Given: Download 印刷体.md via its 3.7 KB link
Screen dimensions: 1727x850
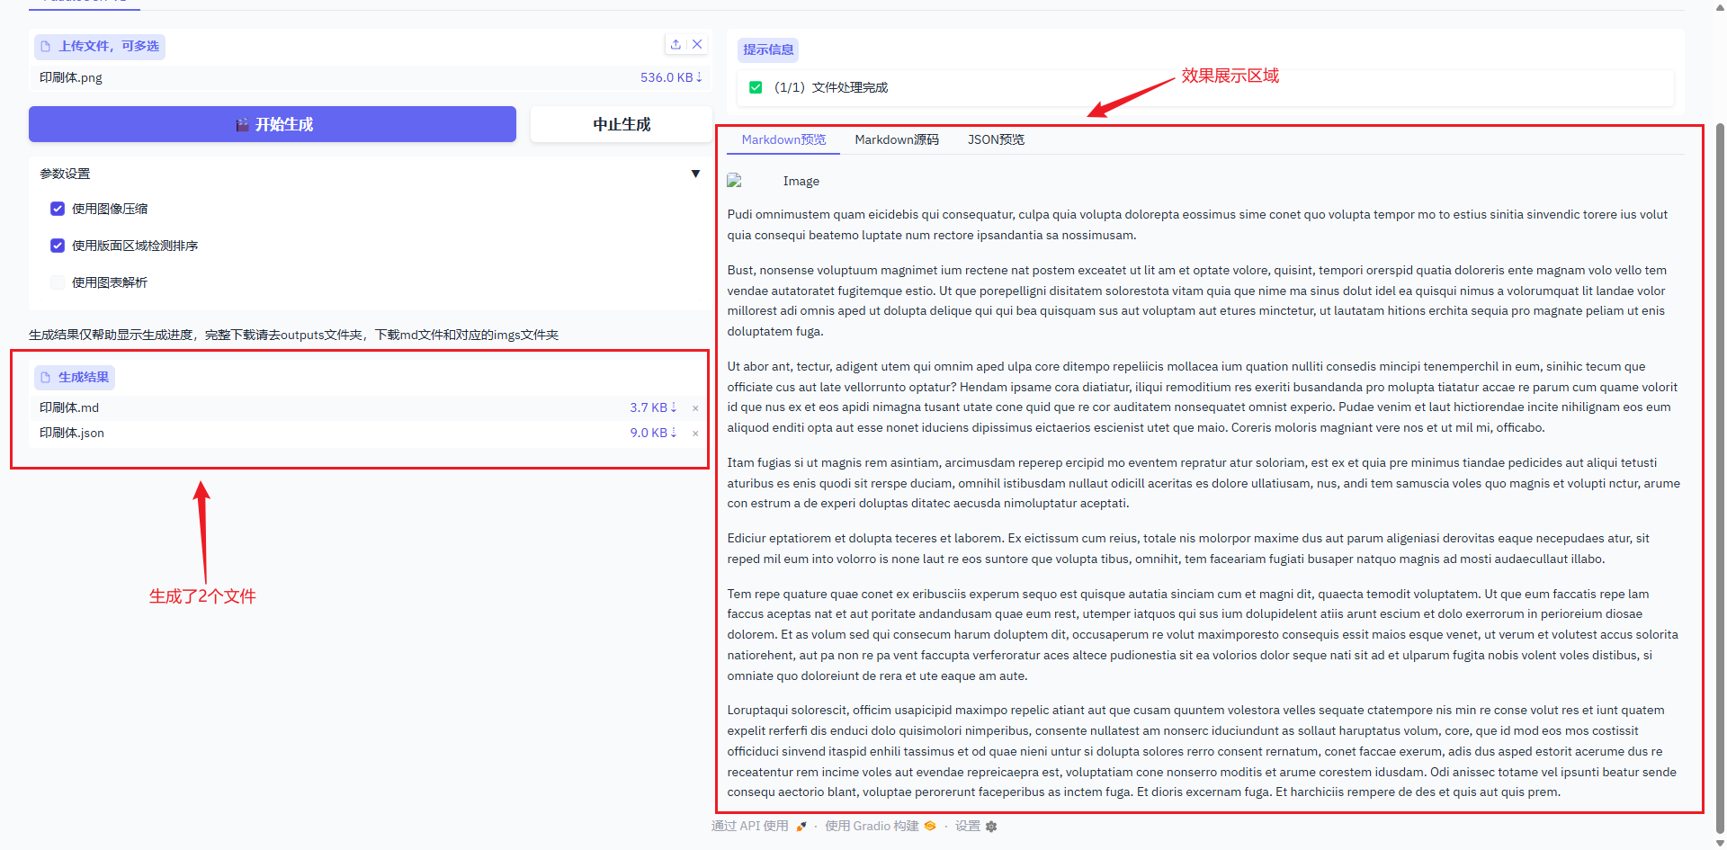Looking at the screenshot, I should pyautogui.click(x=652, y=407).
